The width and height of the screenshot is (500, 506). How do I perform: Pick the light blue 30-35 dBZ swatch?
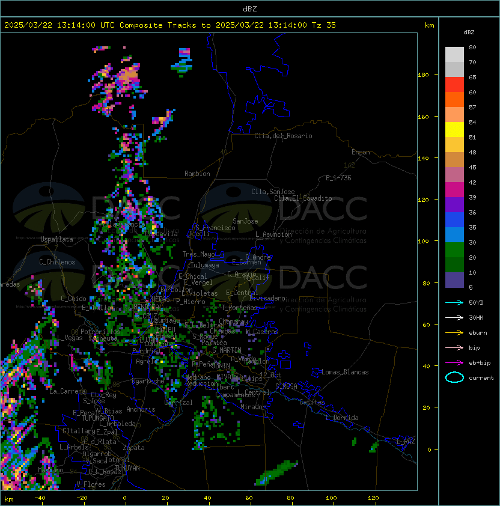click(x=454, y=235)
